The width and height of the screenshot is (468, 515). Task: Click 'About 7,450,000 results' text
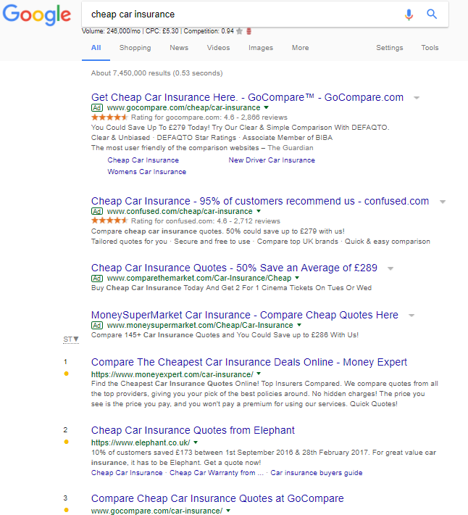[x=156, y=73]
